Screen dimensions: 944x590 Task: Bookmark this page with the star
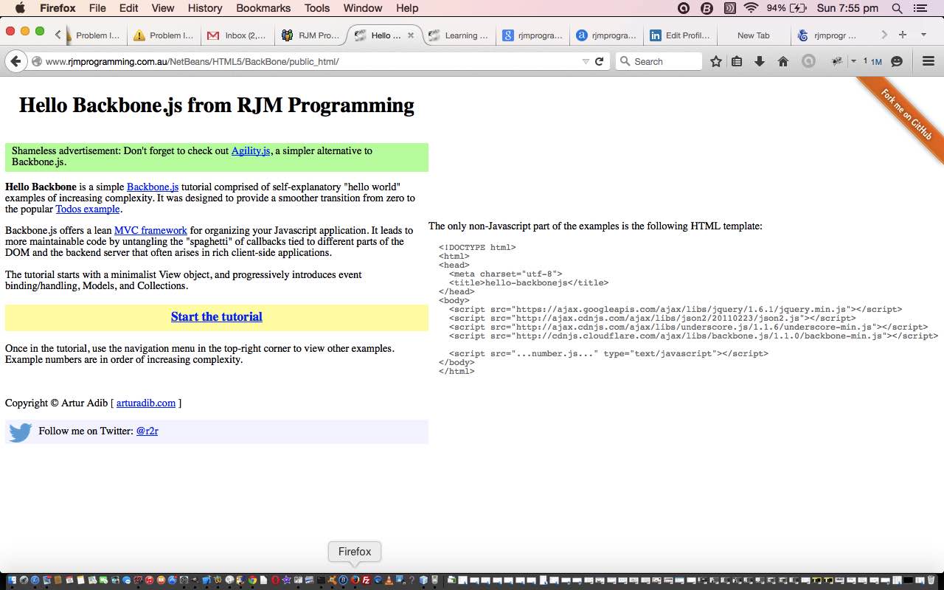point(715,61)
